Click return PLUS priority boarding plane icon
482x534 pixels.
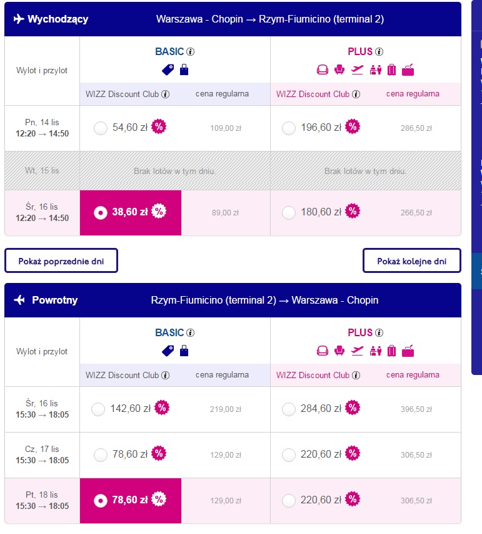click(x=357, y=351)
